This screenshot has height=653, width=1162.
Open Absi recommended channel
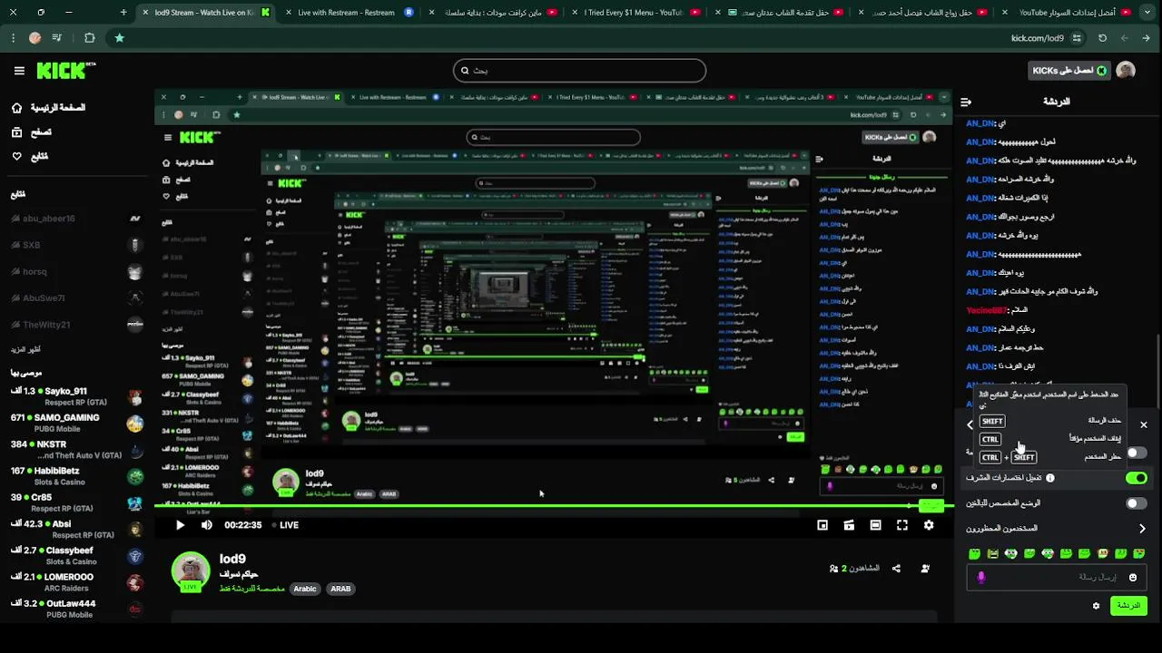coord(76,529)
